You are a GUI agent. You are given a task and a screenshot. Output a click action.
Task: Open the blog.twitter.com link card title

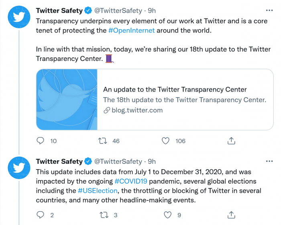point(175,90)
